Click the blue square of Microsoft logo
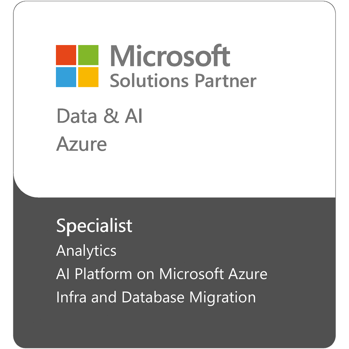The width and height of the screenshot is (349, 349). coord(66,77)
